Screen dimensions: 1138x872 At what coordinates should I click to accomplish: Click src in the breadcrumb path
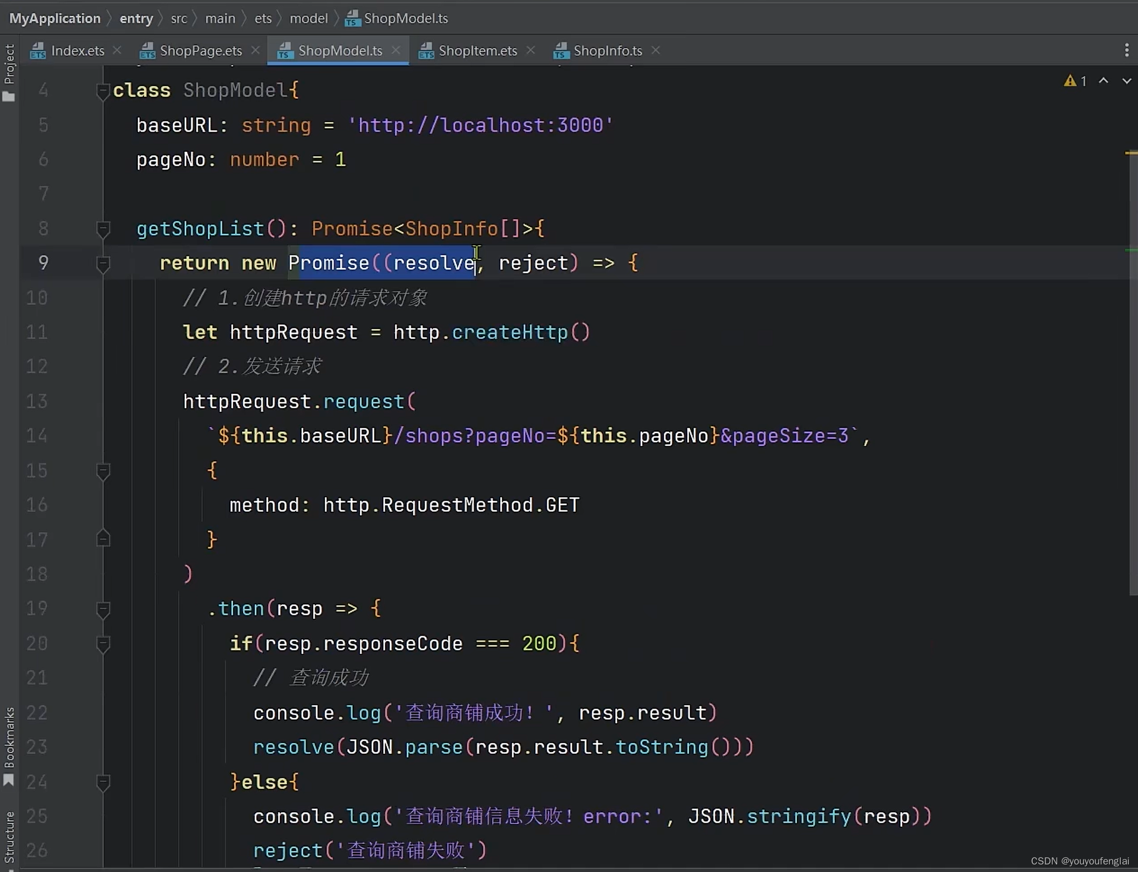179,18
